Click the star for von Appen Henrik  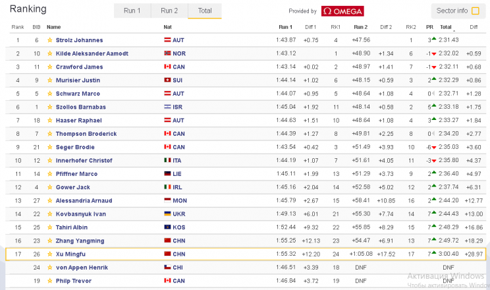[49, 268]
